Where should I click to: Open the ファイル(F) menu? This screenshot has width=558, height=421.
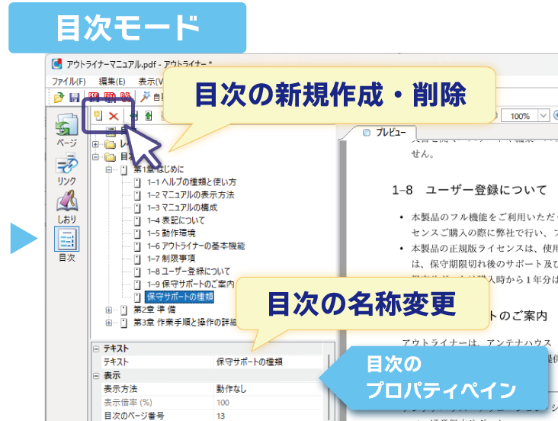[x=69, y=82]
